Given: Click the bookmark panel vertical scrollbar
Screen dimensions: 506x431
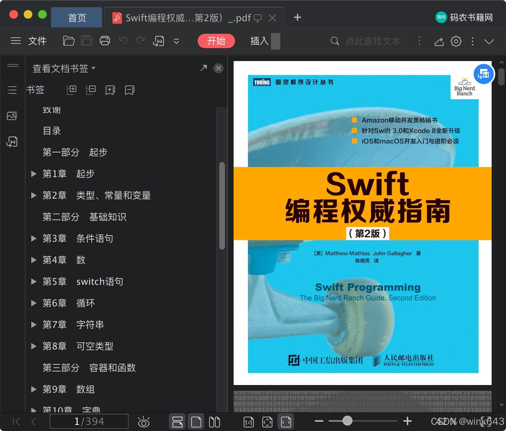Looking at the screenshot, I should coord(222,206).
